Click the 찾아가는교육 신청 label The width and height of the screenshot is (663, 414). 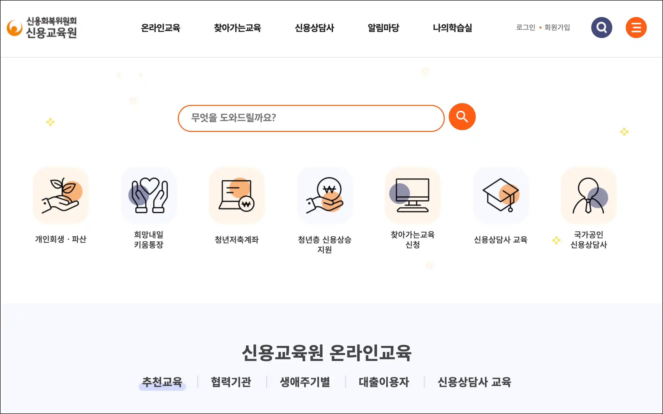413,239
